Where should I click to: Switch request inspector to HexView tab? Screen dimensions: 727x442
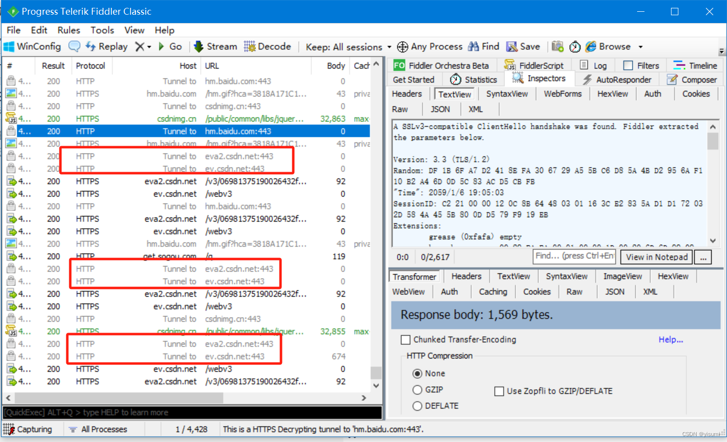(613, 94)
